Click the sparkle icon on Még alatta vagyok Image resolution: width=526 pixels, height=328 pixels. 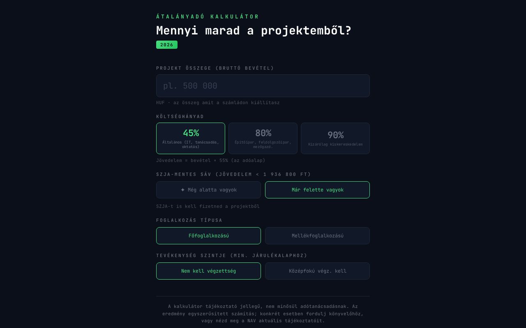(183, 190)
